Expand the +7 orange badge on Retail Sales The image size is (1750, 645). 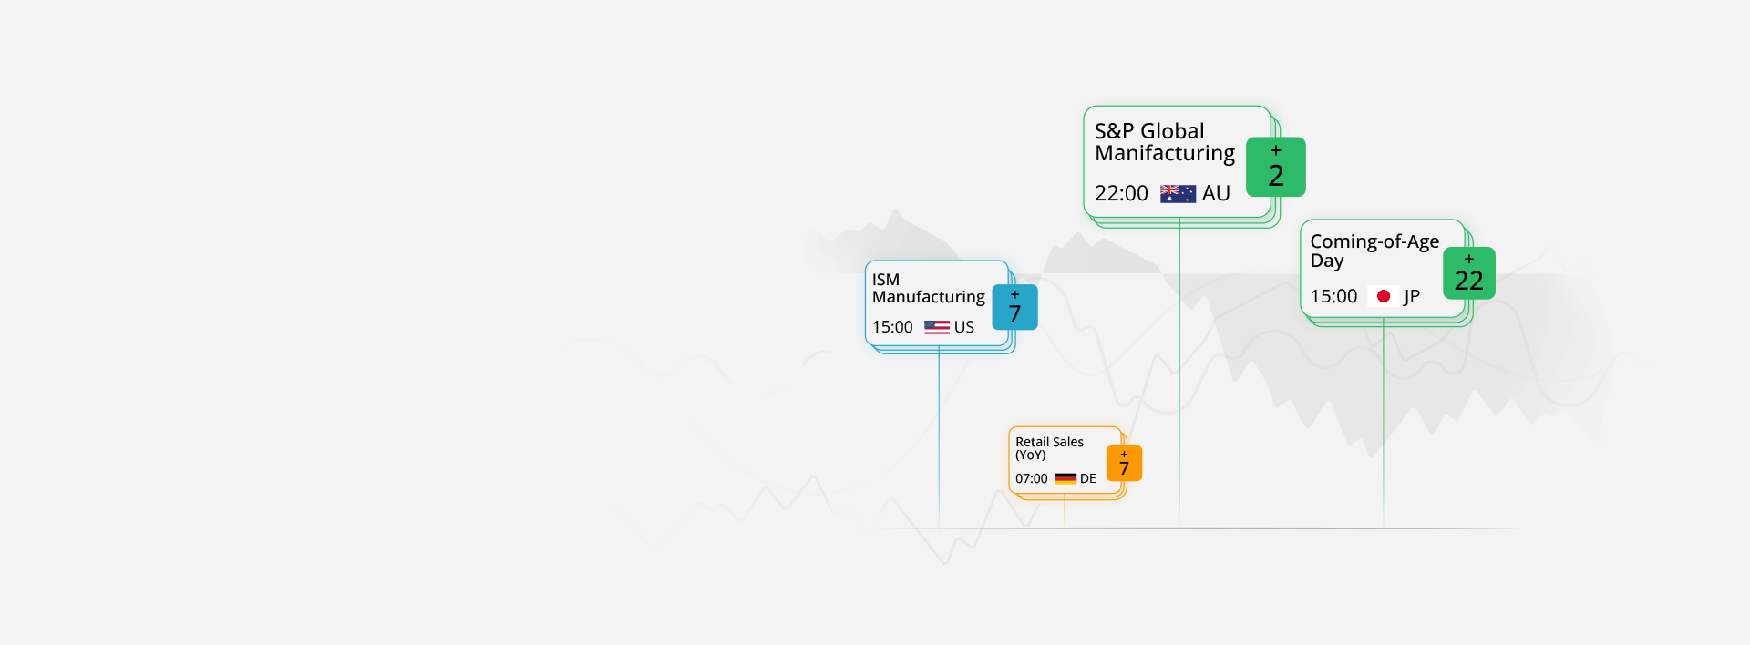1124,464
